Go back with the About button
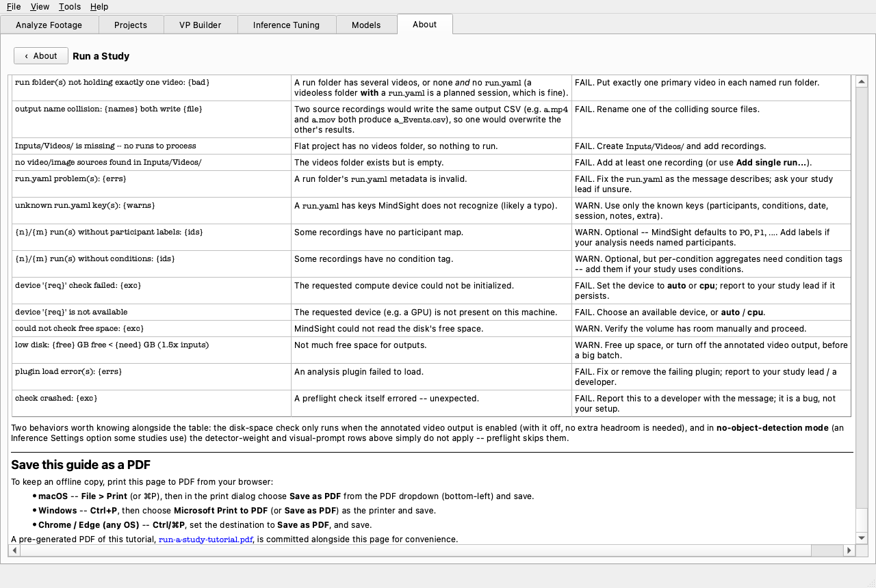The height and width of the screenshot is (588, 876). pos(41,56)
